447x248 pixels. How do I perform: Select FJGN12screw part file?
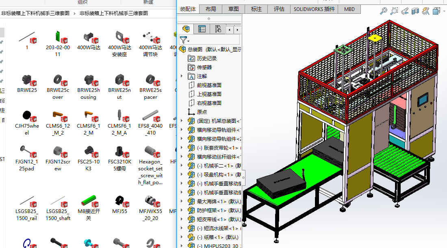58,158
